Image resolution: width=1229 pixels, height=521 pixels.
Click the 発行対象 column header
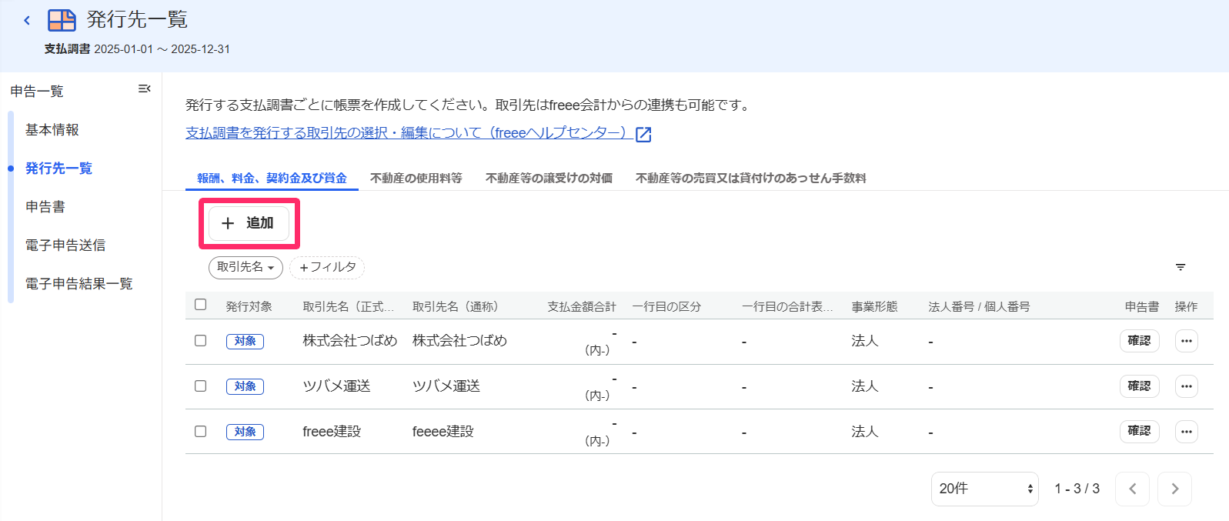(x=249, y=306)
